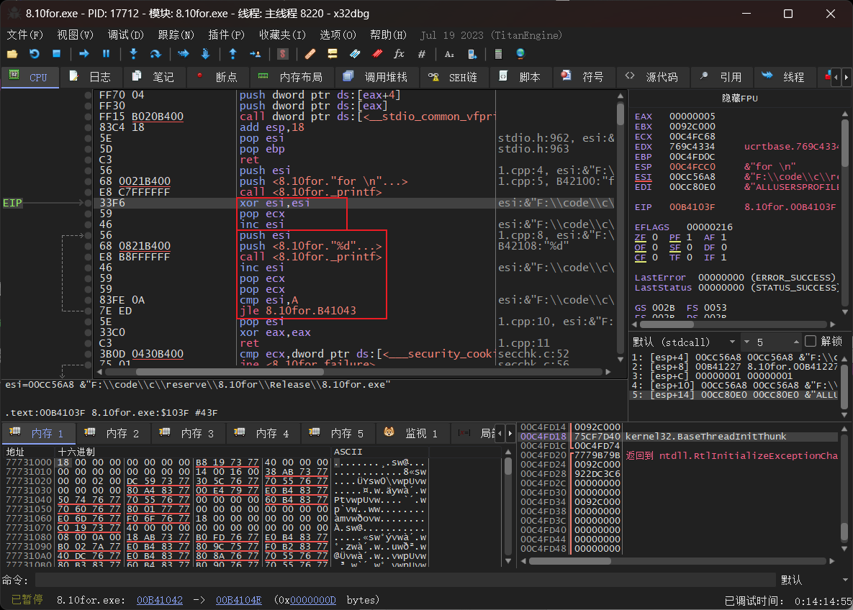Click the 隐藏FPU button
This screenshot has width=853, height=610.
(x=739, y=99)
